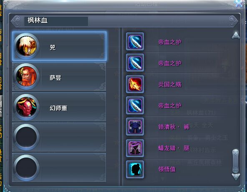Select the 兕 boss list row
Image resolution: width=247 pixels, height=192 pixels.
(59, 46)
